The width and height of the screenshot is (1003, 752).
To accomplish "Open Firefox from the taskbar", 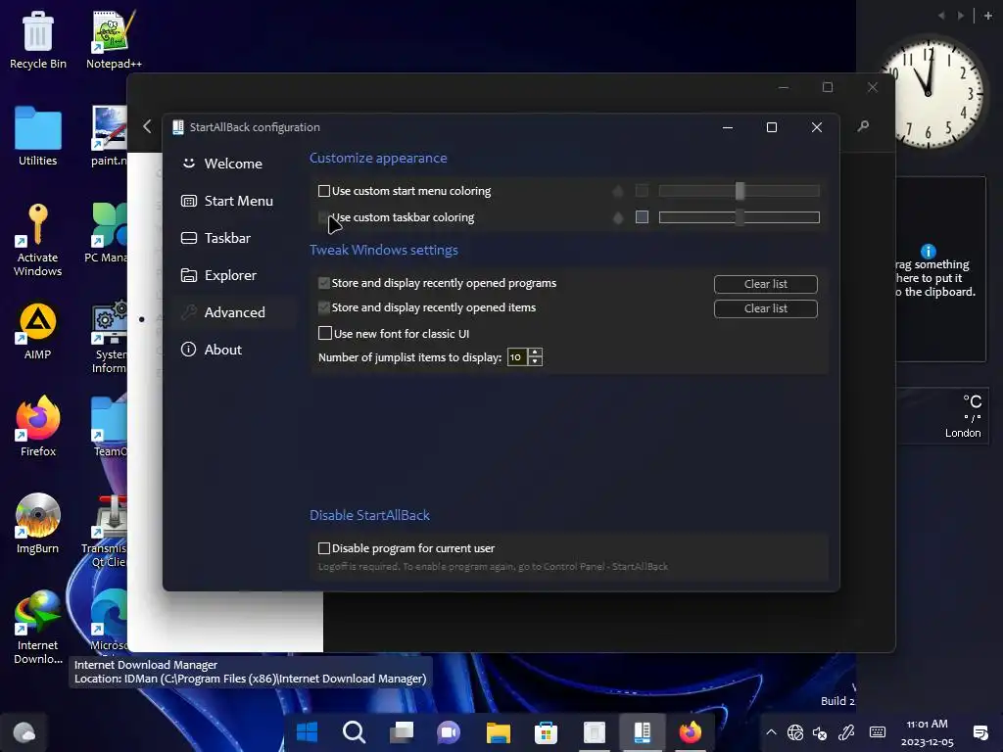I will click(x=690, y=732).
